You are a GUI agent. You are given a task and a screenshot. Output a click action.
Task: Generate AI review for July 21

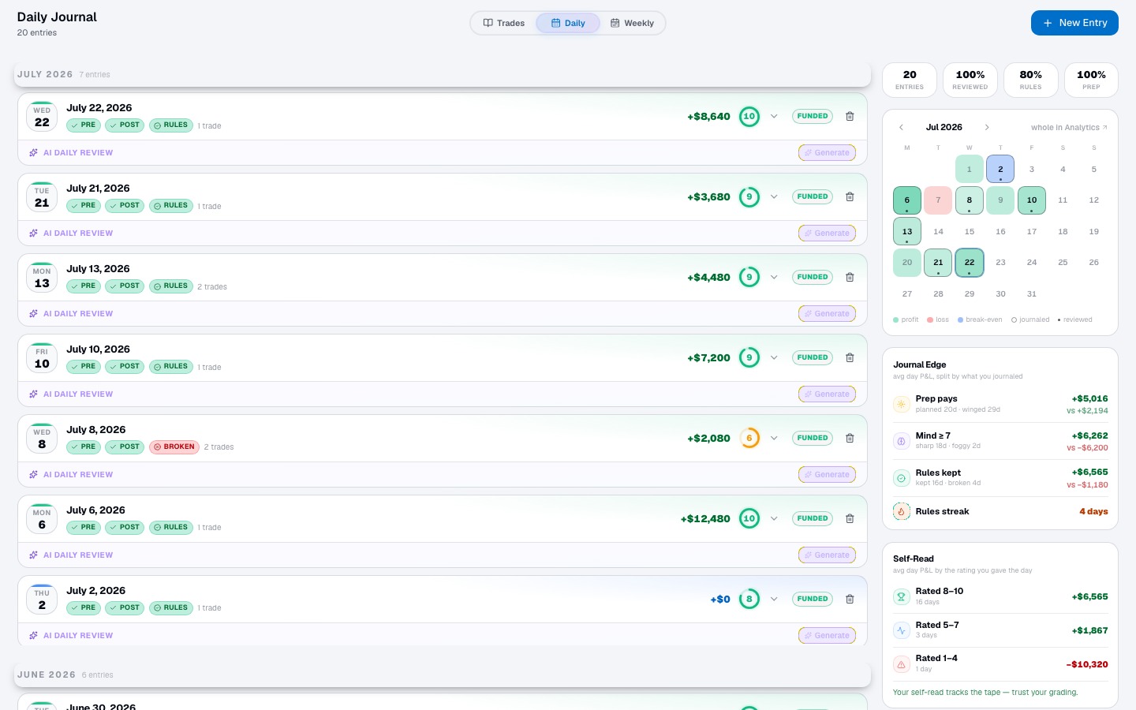pos(827,234)
